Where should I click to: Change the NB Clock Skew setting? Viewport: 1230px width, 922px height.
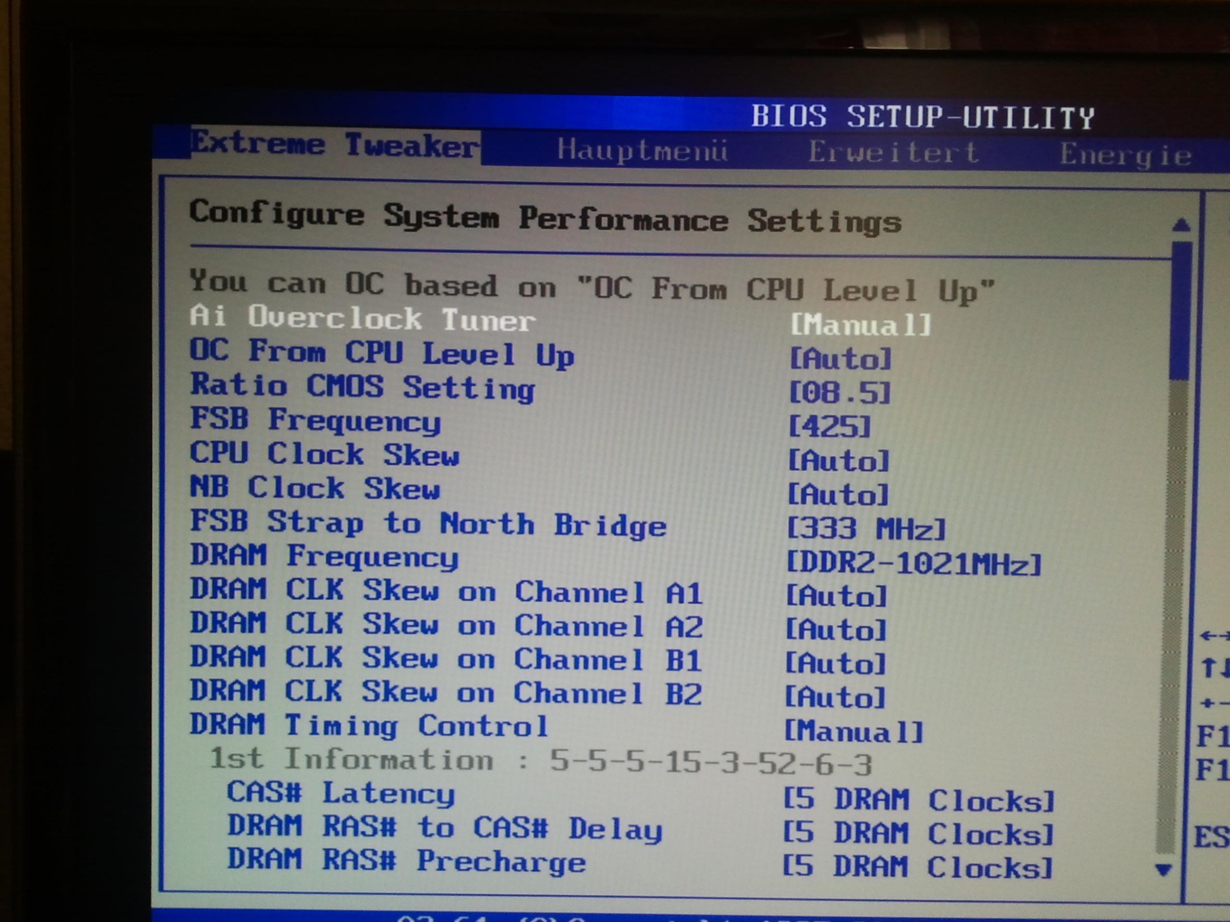pyautogui.click(x=838, y=495)
